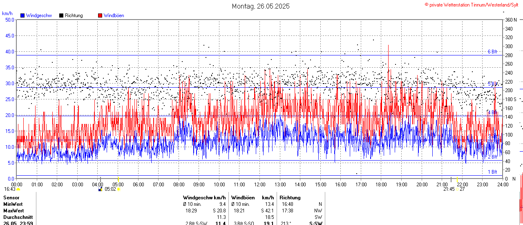Click the 24:00 x-axis time label

click(503, 184)
